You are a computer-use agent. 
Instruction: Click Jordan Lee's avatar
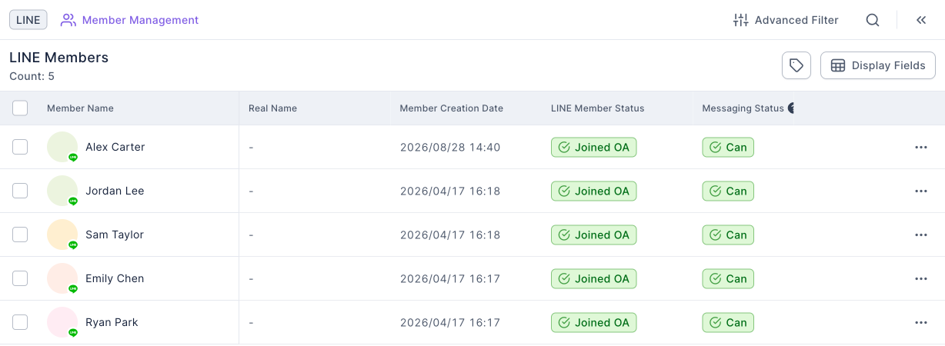pyautogui.click(x=62, y=191)
